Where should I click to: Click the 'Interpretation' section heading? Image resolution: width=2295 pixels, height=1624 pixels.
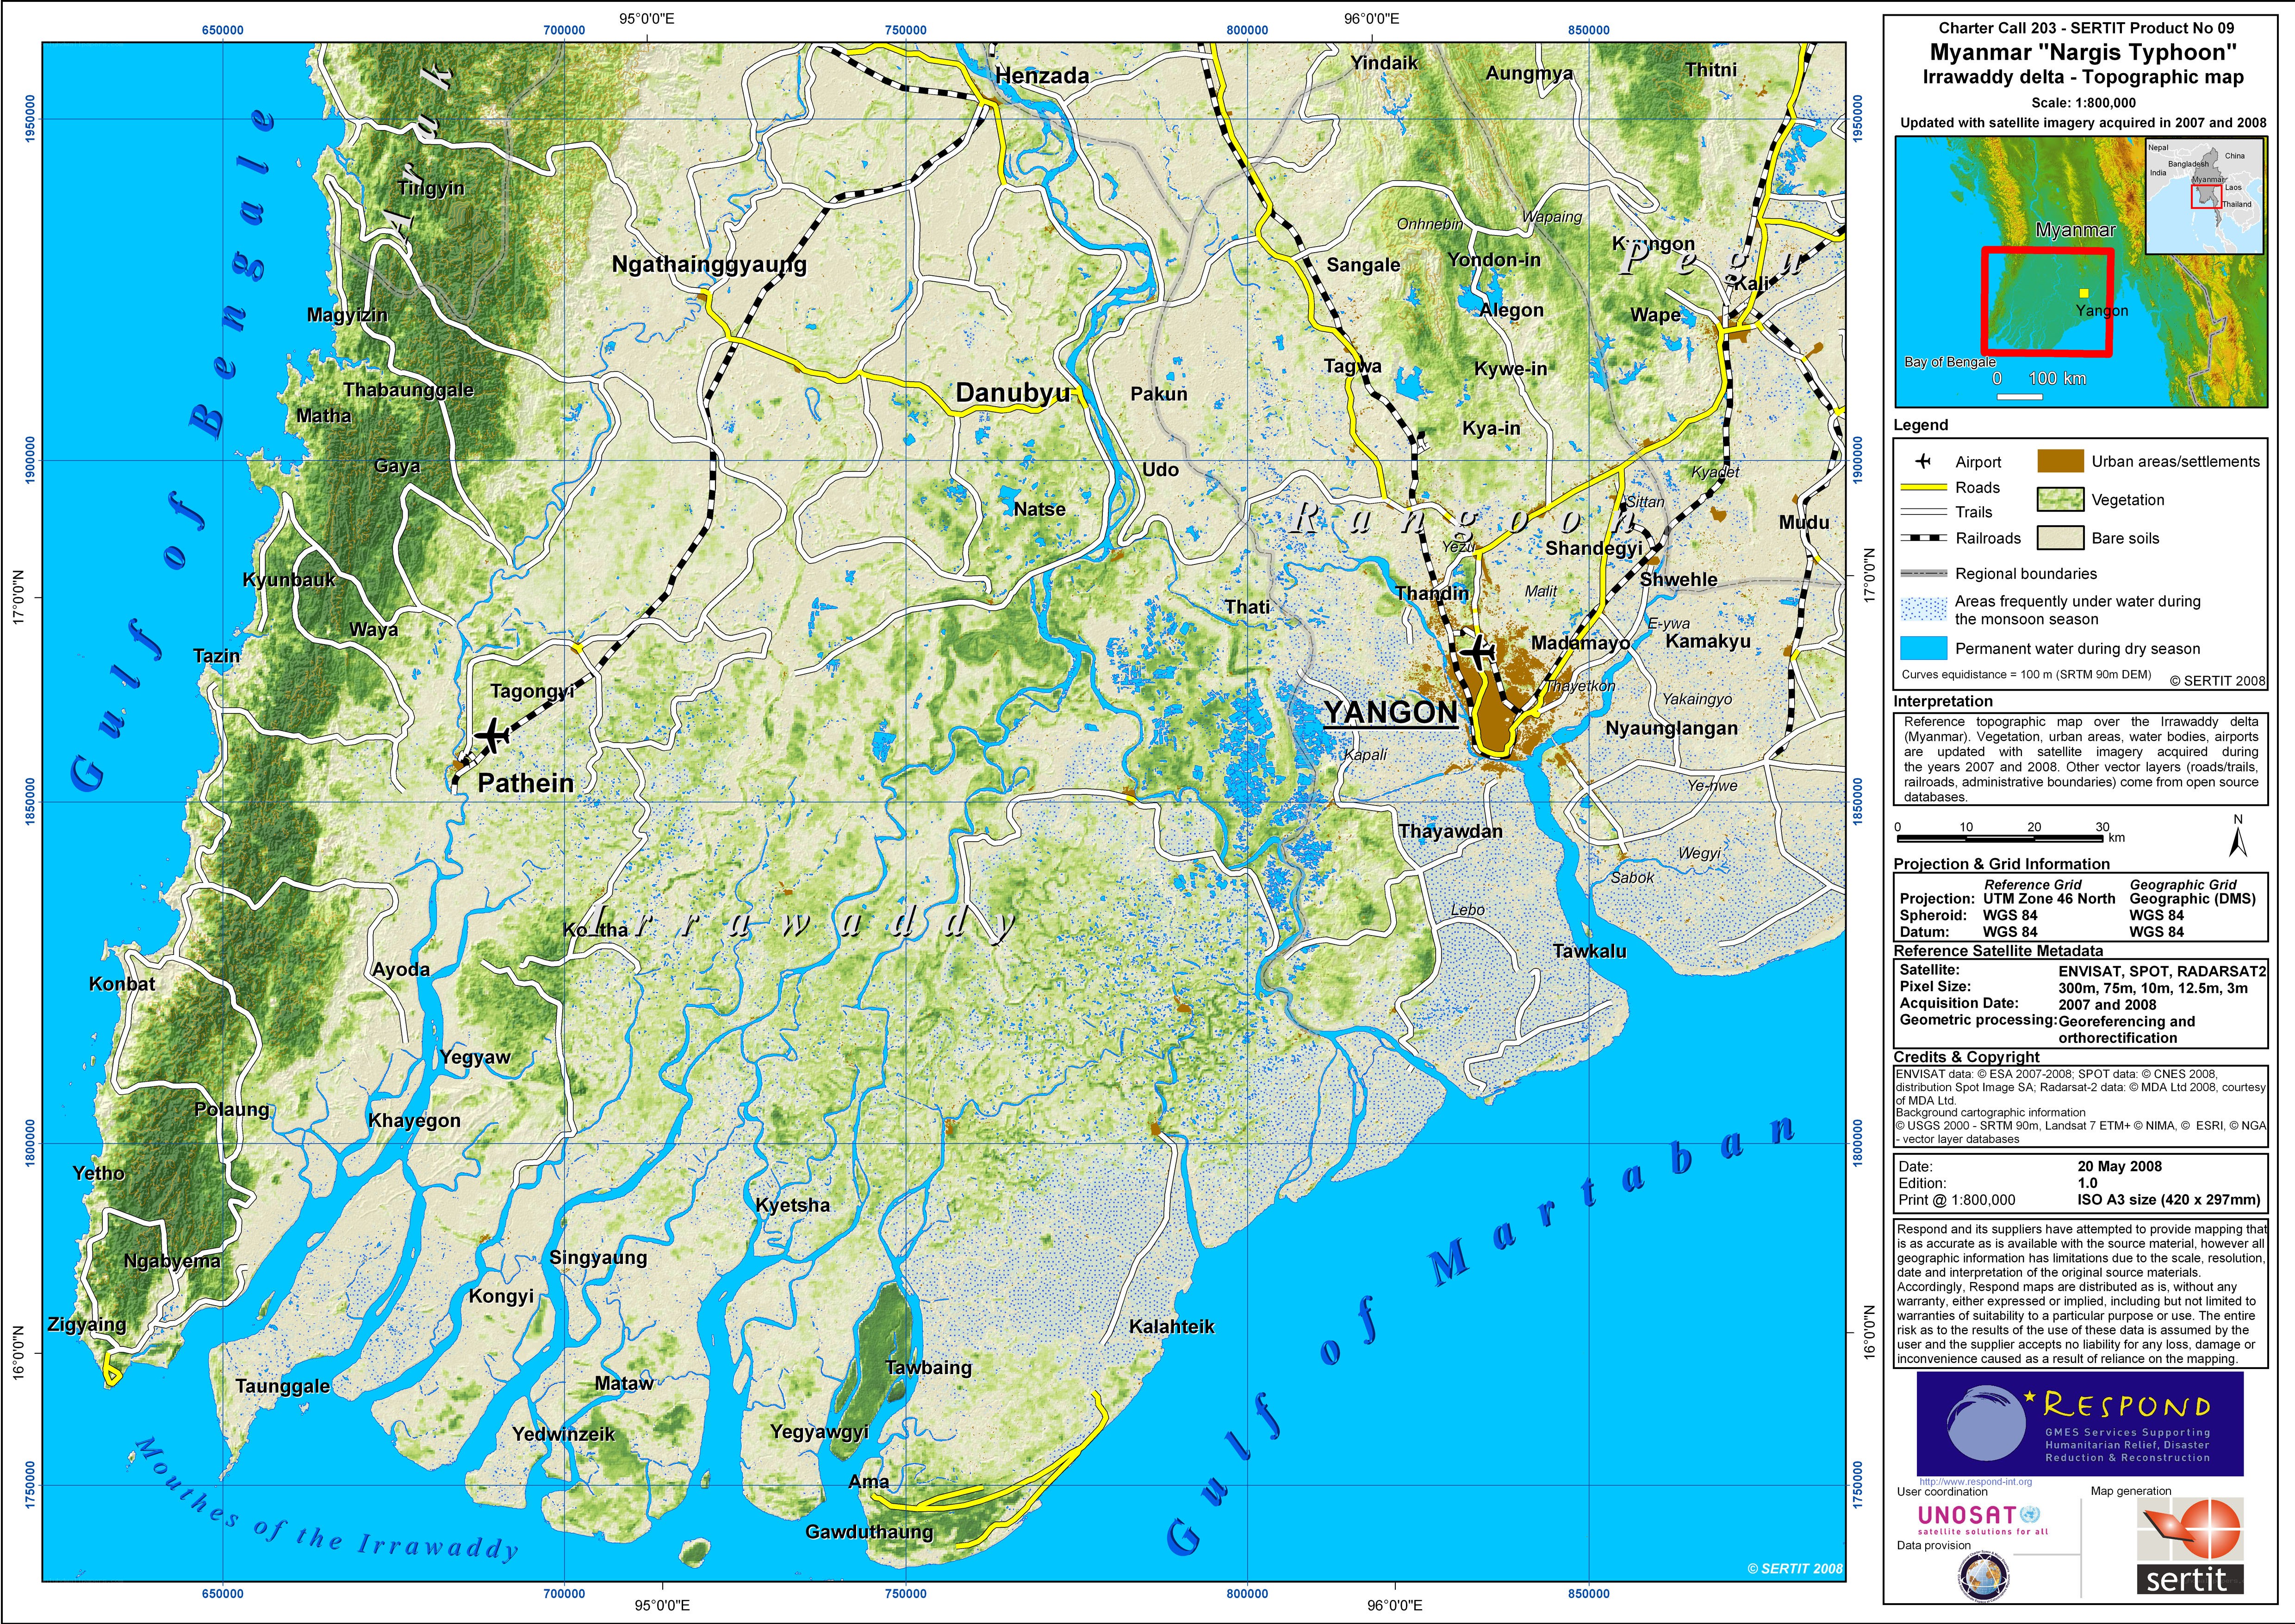pyautogui.click(x=1942, y=701)
